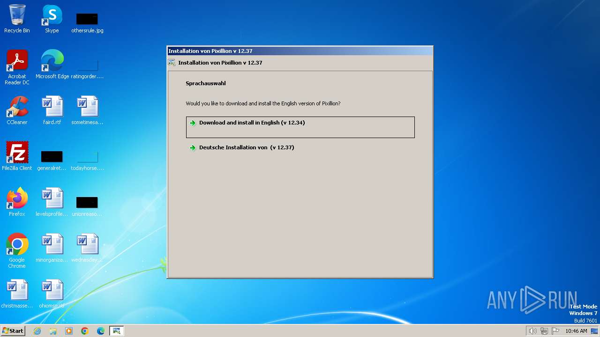Select Acrobat Reader DC shortcut

(17, 67)
